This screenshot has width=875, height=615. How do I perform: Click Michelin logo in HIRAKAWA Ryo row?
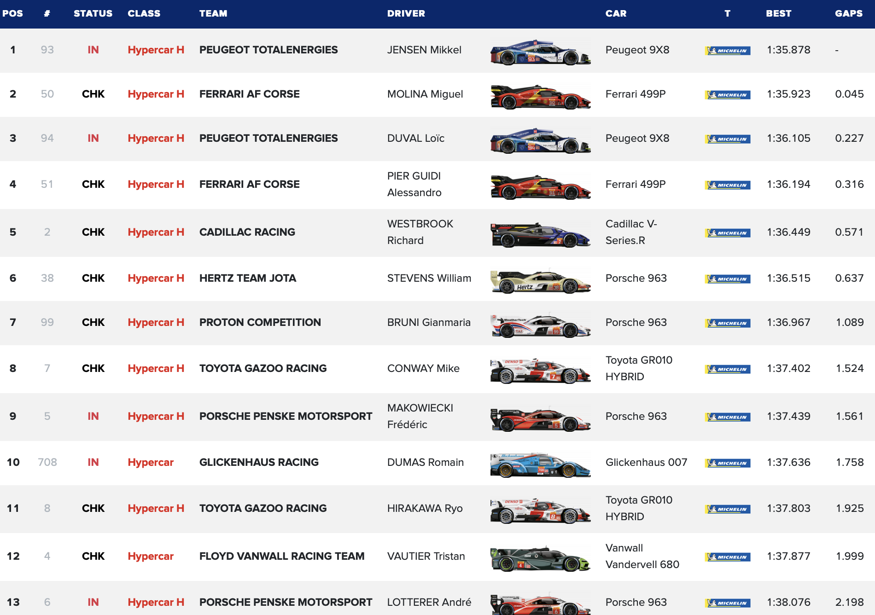click(728, 509)
